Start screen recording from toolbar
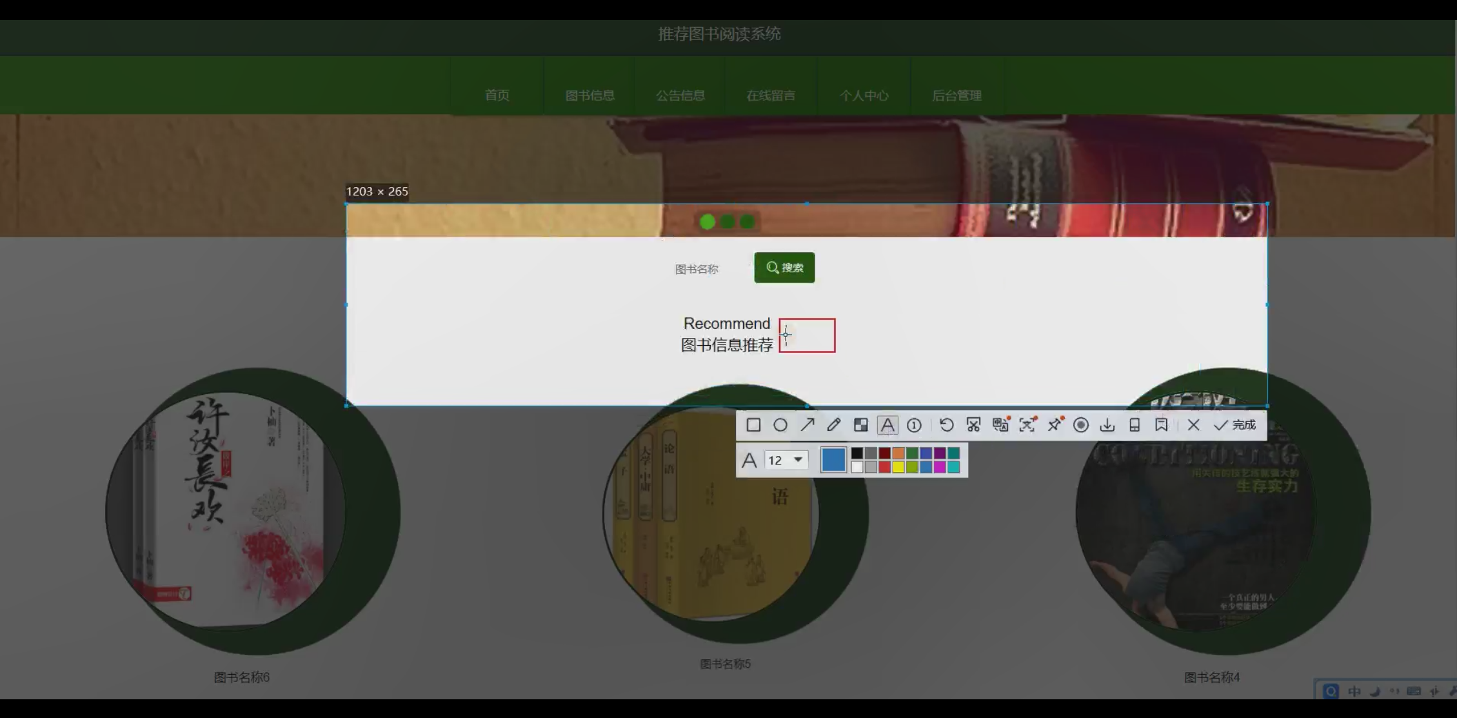The height and width of the screenshot is (718, 1457). click(1081, 425)
